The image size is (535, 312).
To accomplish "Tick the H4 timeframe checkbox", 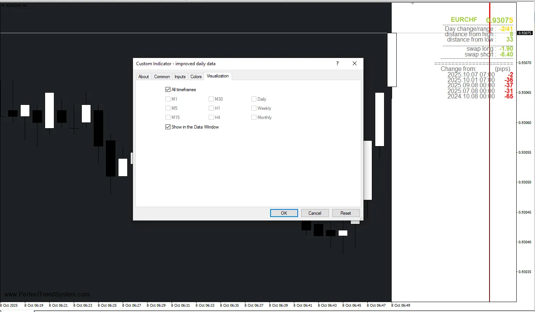I will pyautogui.click(x=211, y=117).
